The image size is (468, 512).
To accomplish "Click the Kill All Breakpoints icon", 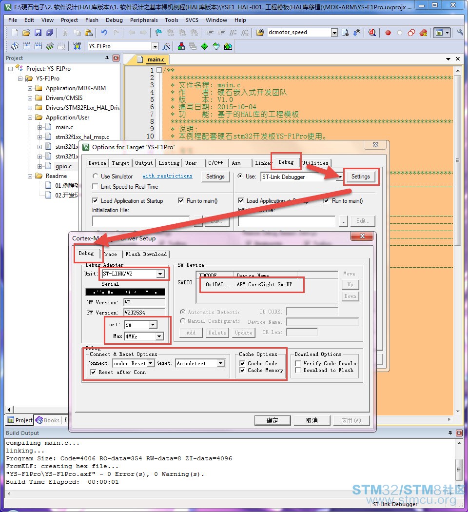I will [424, 32].
